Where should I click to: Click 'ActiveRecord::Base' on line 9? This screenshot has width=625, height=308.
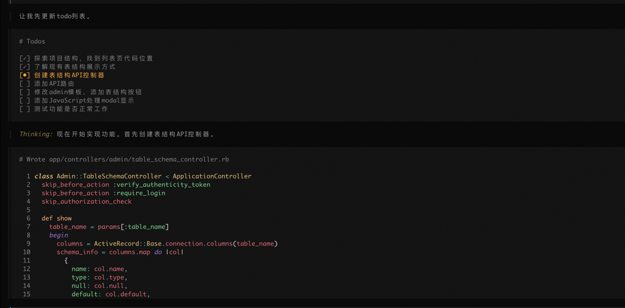[x=128, y=244]
